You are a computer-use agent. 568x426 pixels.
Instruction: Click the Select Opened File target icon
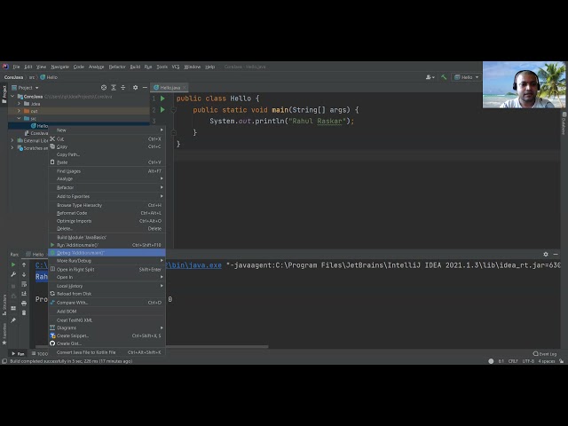pyautogui.click(x=104, y=88)
